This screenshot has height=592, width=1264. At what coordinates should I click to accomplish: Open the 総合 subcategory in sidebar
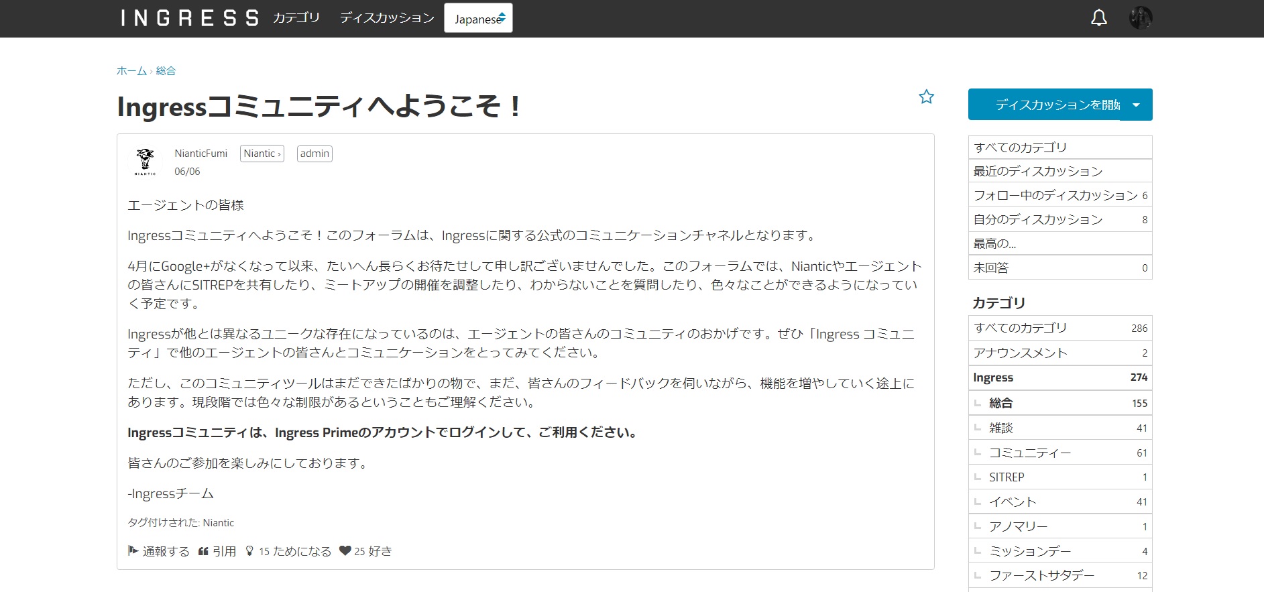point(1060,403)
